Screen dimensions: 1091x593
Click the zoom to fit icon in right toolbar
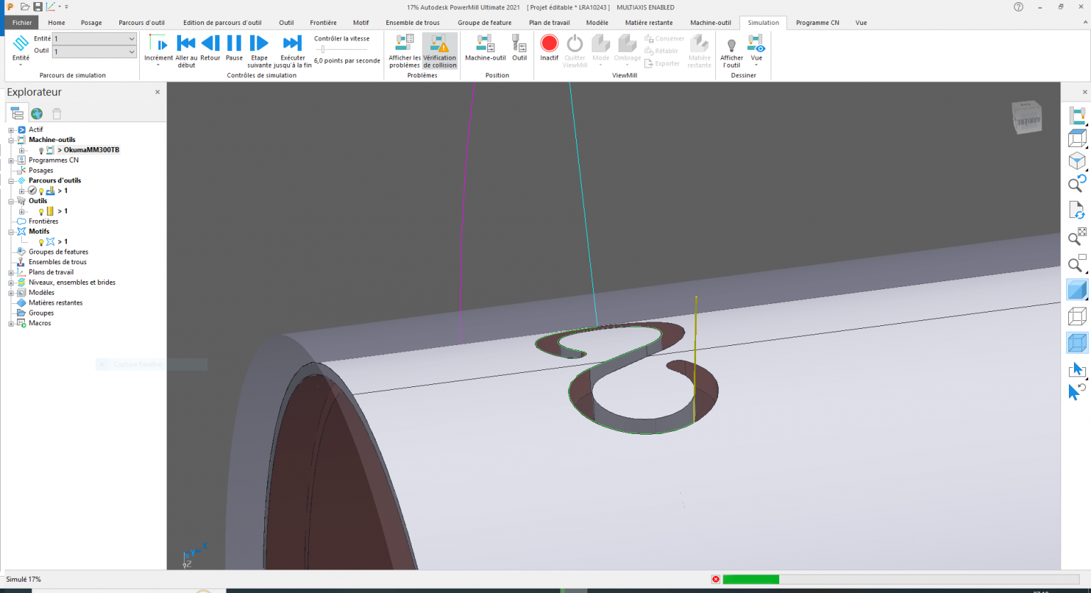[1077, 236]
